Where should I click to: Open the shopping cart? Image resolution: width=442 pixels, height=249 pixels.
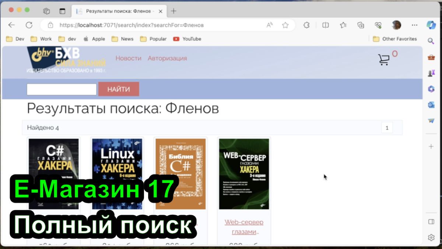tap(384, 60)
